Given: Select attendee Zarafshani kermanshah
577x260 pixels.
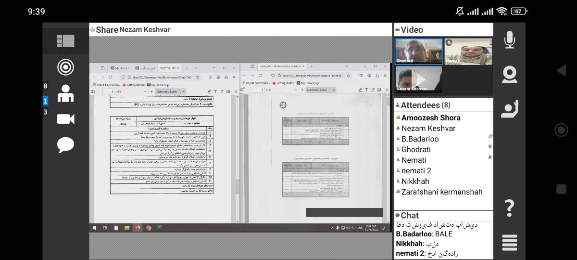Looking at the screenshot, I should pyautogui.click(x=442, y=192).
